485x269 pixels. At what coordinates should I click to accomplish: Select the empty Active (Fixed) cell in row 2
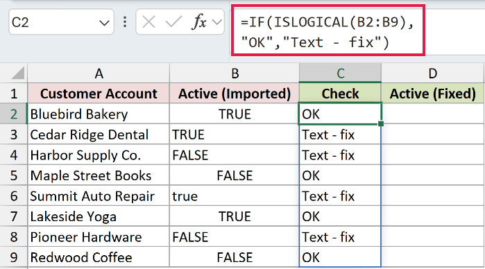click(x=433, y=114)
